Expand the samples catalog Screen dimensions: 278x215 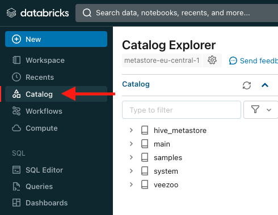coord(131,157)
